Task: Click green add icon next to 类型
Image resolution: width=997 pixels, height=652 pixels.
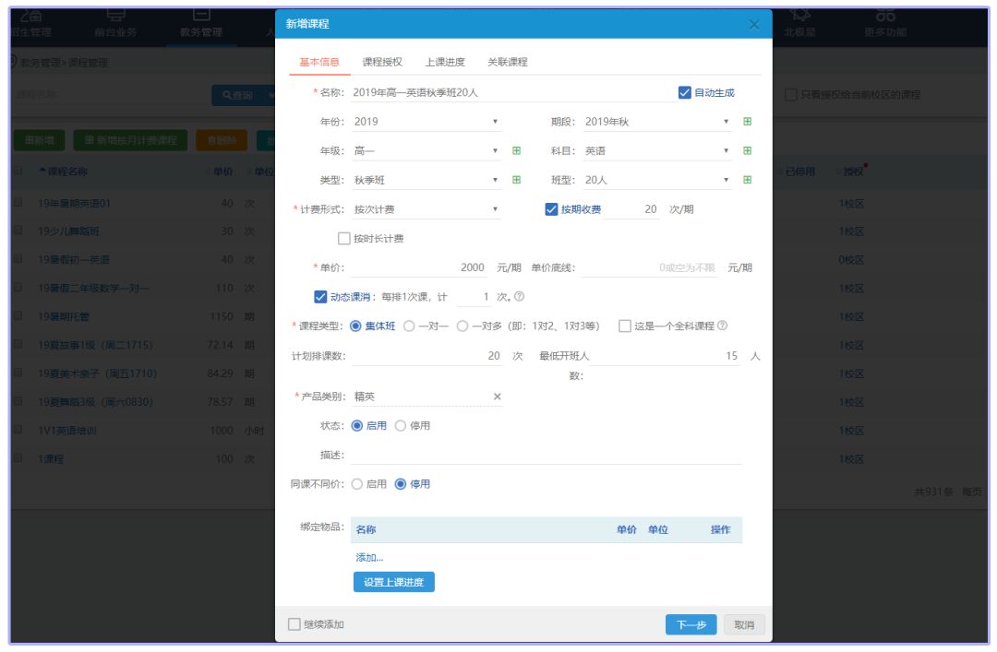Action: click(516, 180)
